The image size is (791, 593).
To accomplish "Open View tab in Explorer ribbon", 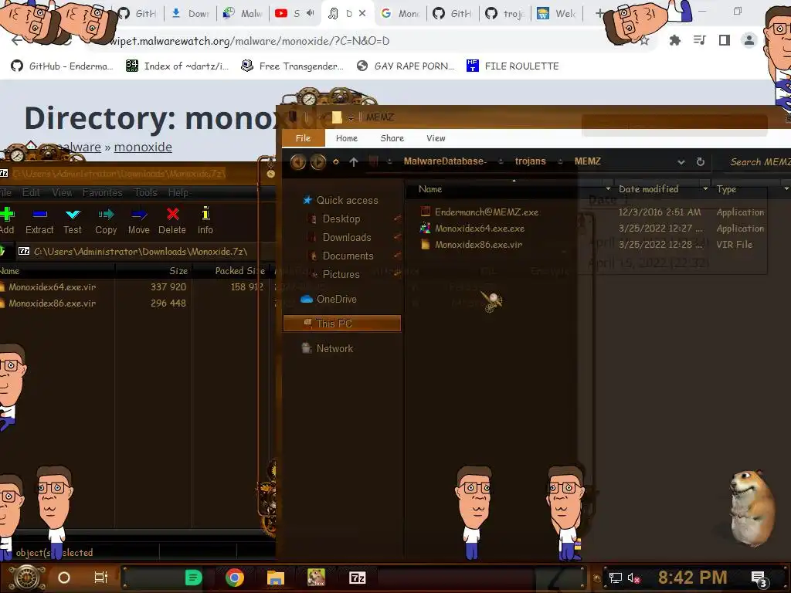I will coord(436,138).
